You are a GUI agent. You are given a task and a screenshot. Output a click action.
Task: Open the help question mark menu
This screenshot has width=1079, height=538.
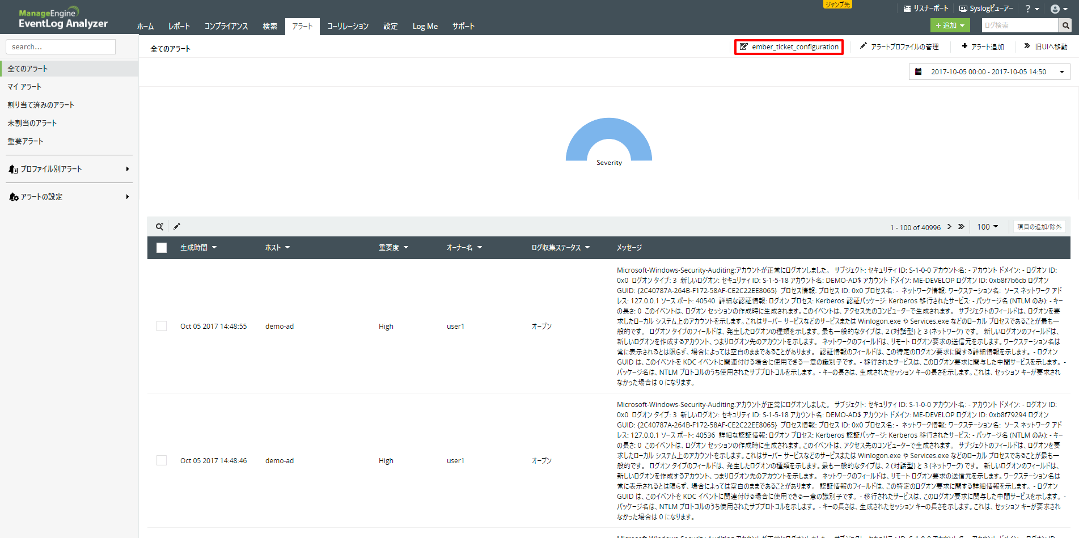pyautogui.click(x=1031, y=9)
